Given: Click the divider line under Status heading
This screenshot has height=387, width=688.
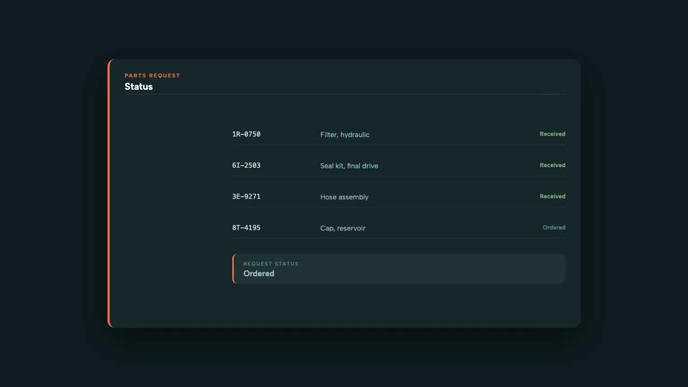Looking at the screenshot, I should pyautogui.click(x=345, y=94).
